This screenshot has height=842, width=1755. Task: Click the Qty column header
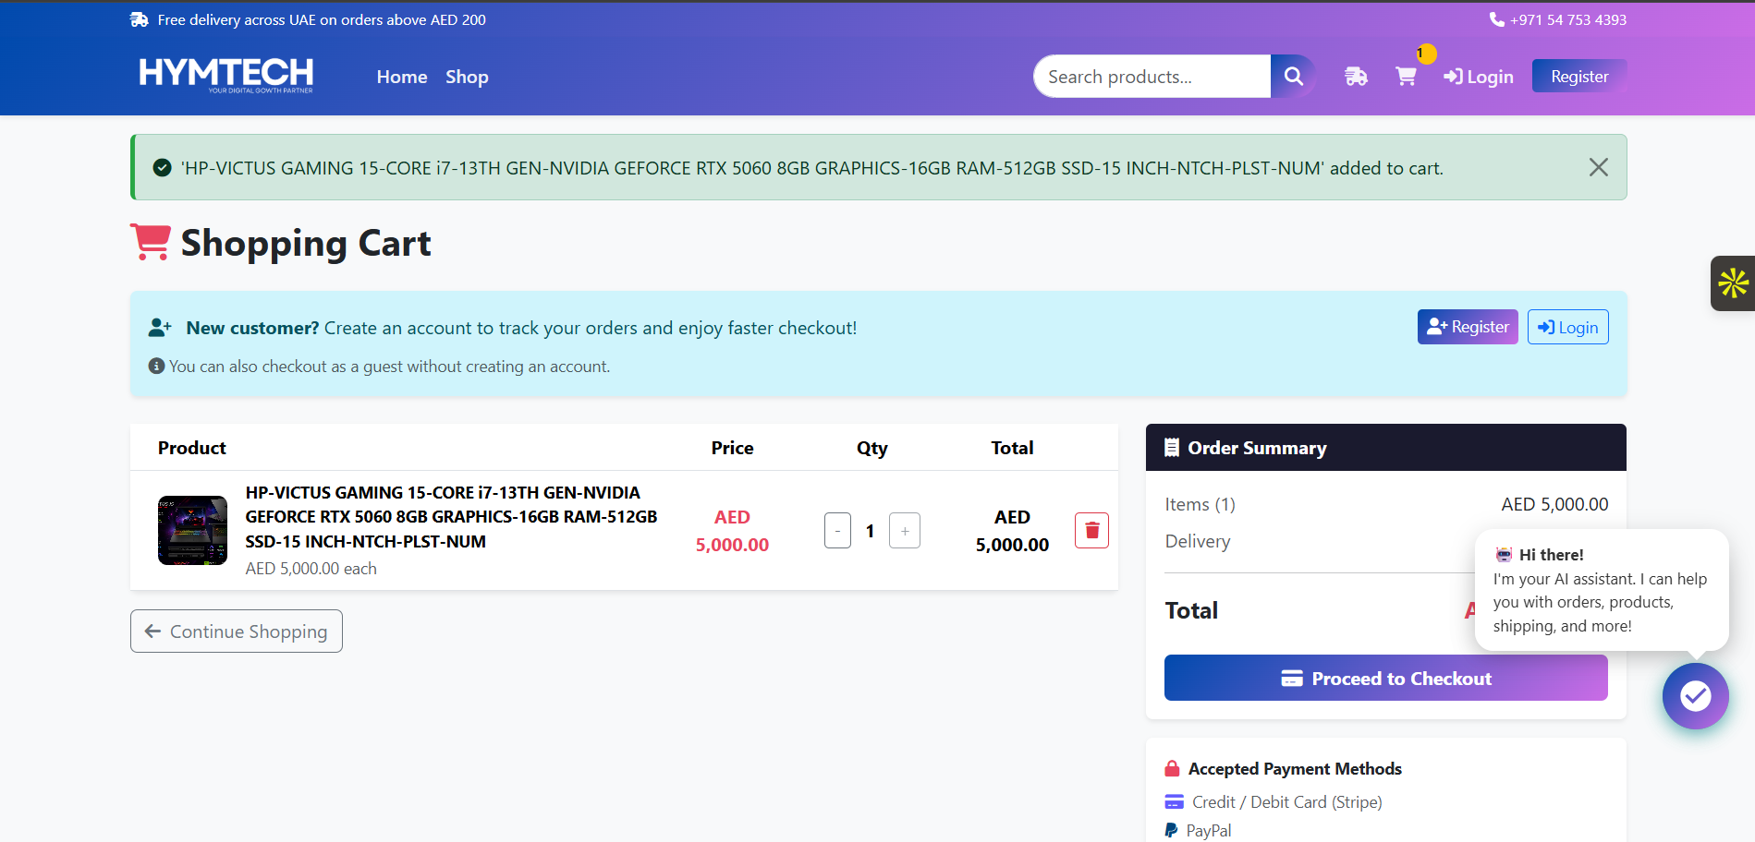point(872,448)
